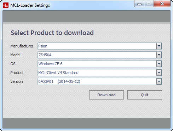Click the Product label
Image resolution: width=173 pixels, height=131 pixels.
click(x=17, y=73)
